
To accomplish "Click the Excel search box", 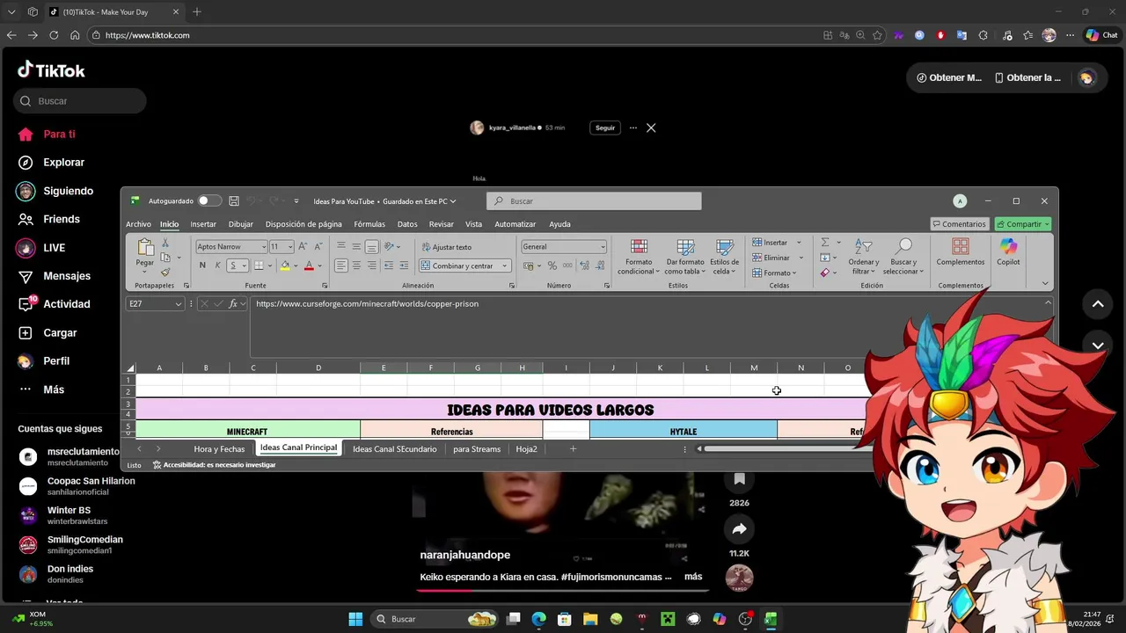I will (x=594, y=201).
